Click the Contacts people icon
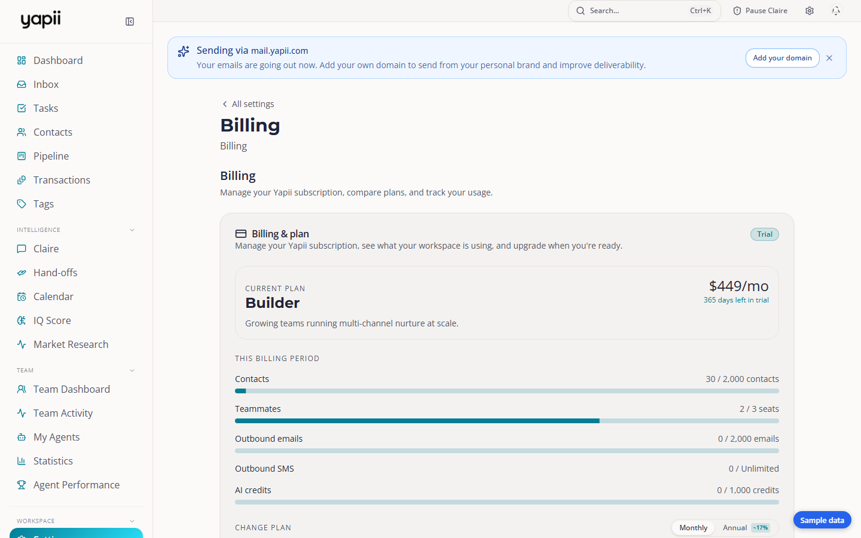The image size is (861, 538). tap(22, 132)
